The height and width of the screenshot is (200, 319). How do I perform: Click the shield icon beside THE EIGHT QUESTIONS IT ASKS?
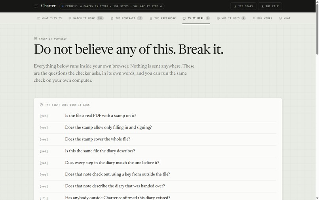pos(41,105)
